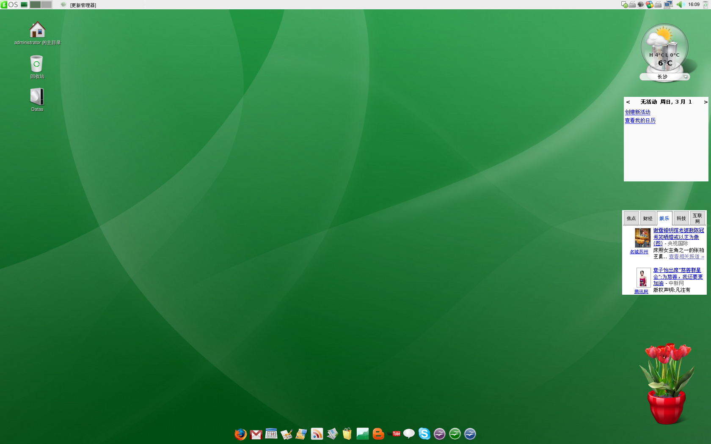This screenshot has width=711, height=444.
Task: Go to previous day in calendar gadget
Action: [628, 102]
